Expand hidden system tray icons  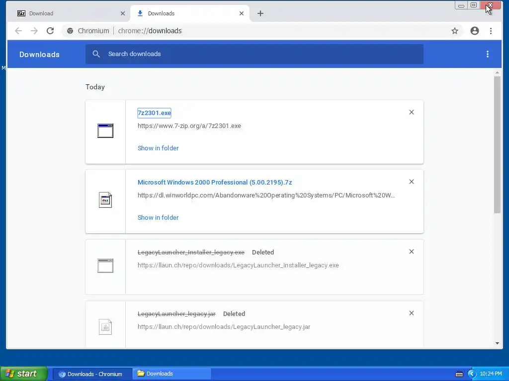point(472,374)
